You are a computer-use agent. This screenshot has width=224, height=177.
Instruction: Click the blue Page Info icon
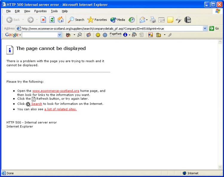point(125,35)
